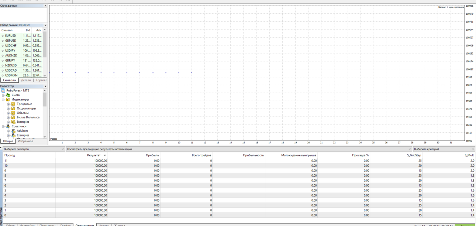Click the Осцилляторы folder icon
The image size is (476, 226).
click(x=13, y=108)
